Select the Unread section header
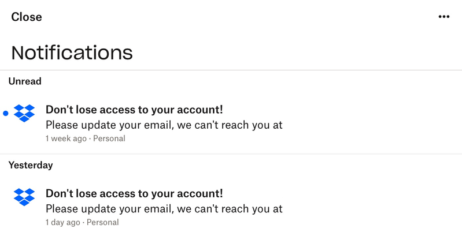 pyautogui.click(x=25, y=81)
